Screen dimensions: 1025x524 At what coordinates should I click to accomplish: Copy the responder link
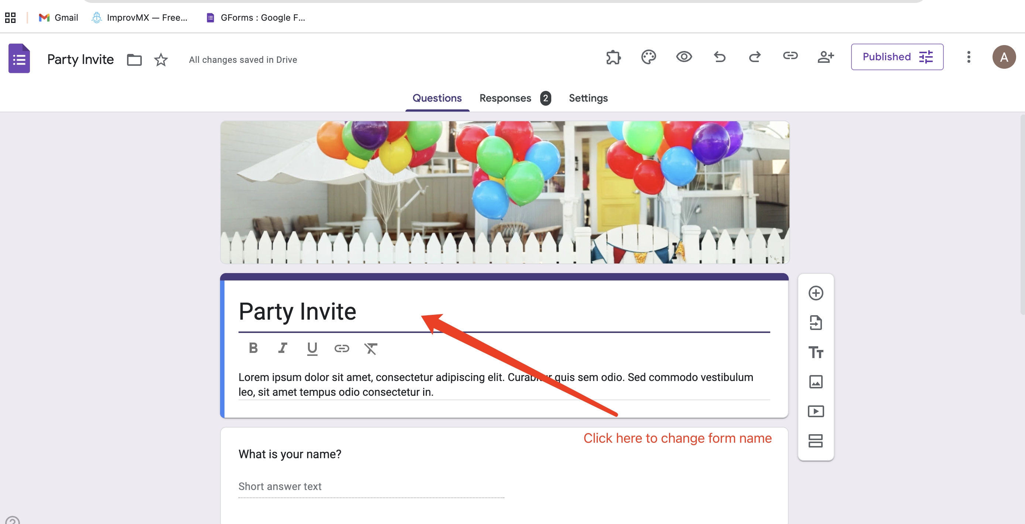click(790, 57)
